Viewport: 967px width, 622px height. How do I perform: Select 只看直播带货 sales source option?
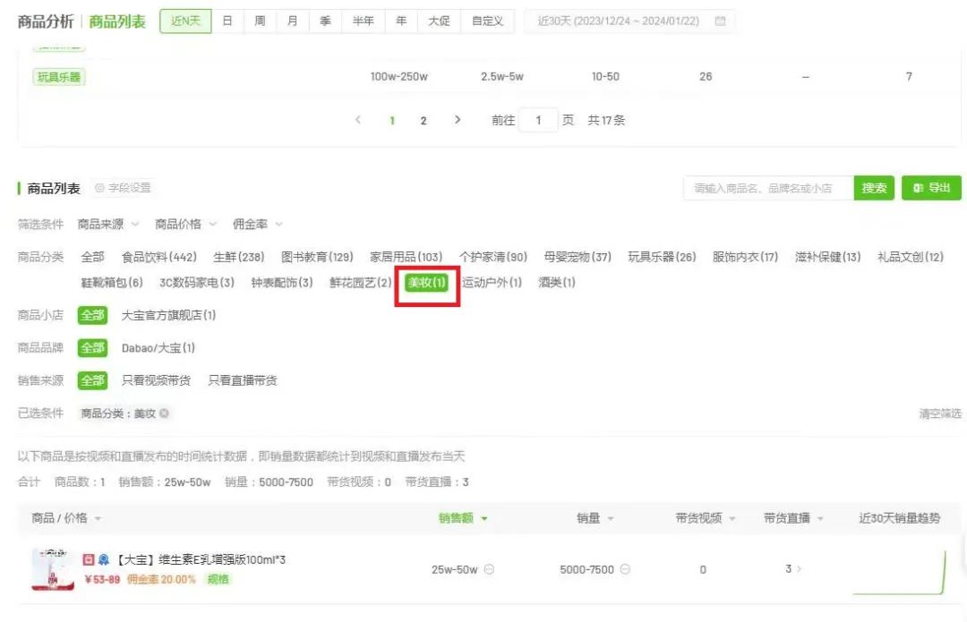tap(243, 380)
